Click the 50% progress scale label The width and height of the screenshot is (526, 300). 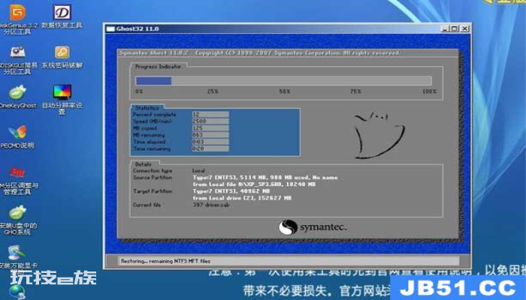pos(285,91)
